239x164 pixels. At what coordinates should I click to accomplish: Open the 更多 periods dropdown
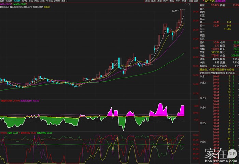tap(64, 1)
